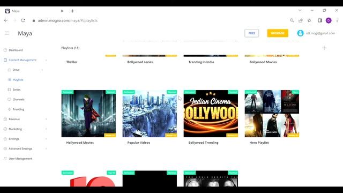
Task: Click the Drive icon in sidebar
Action: (x=9, y=70)
